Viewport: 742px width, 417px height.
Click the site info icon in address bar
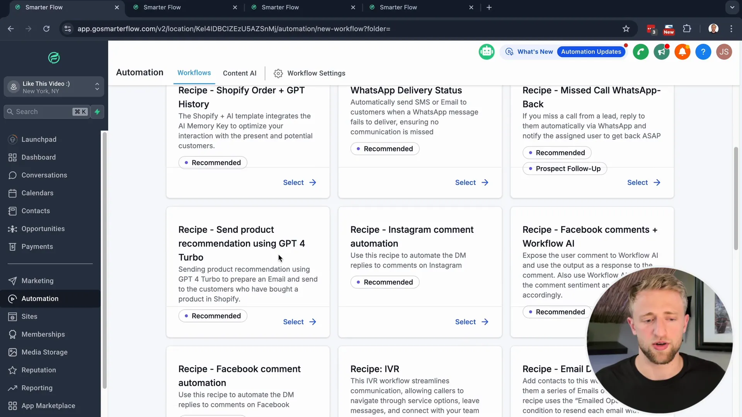pos(68,29)
